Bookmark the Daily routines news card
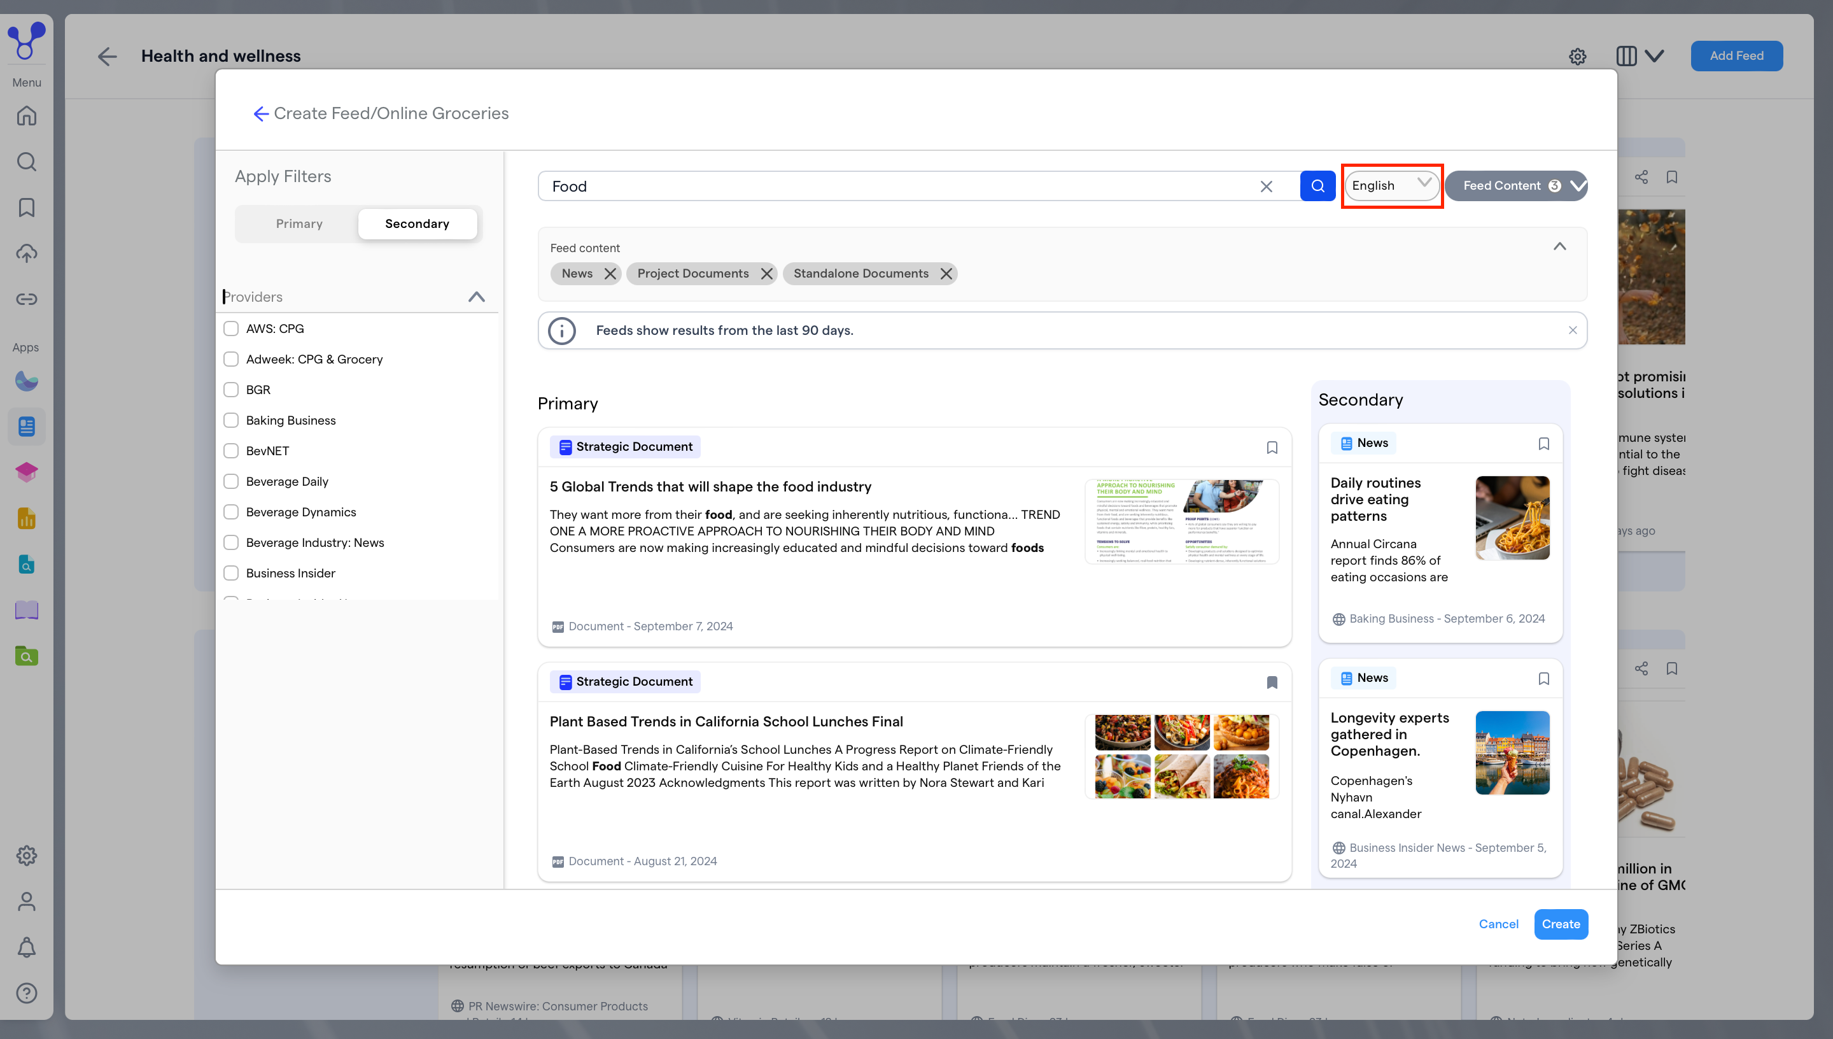Screen dimensions: 1833x1039 [x=1543, y=444]
